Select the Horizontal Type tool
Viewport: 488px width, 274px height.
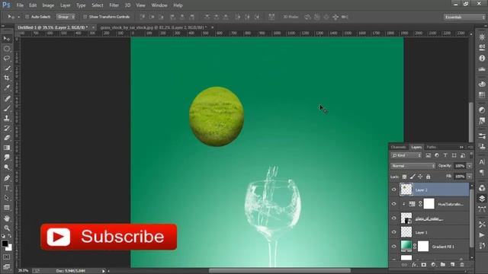point(7,188)
